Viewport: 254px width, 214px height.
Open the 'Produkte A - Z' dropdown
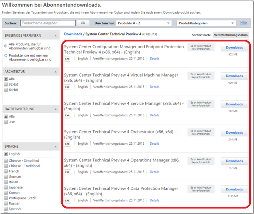(144, 23)
